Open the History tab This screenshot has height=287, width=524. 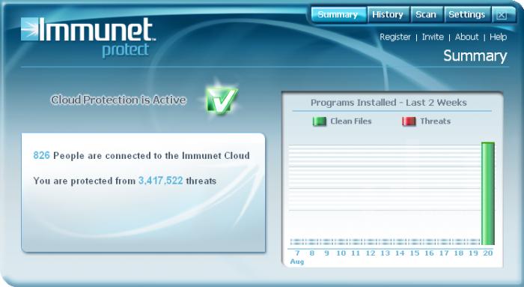click(x=389, y=15)
